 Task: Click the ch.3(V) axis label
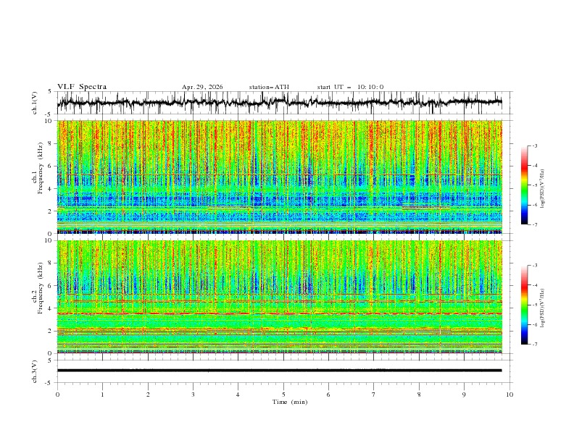click(x=35, y=371)
